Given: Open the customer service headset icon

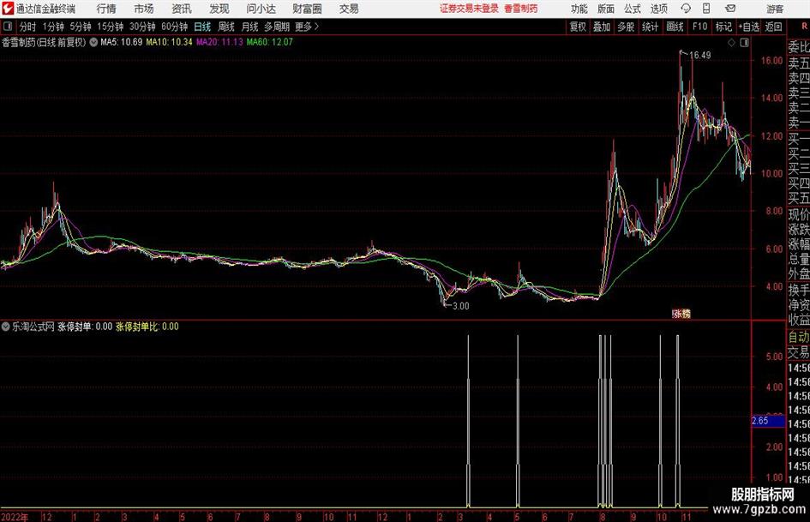Looking at the screenshot, I should pos(686,9).
